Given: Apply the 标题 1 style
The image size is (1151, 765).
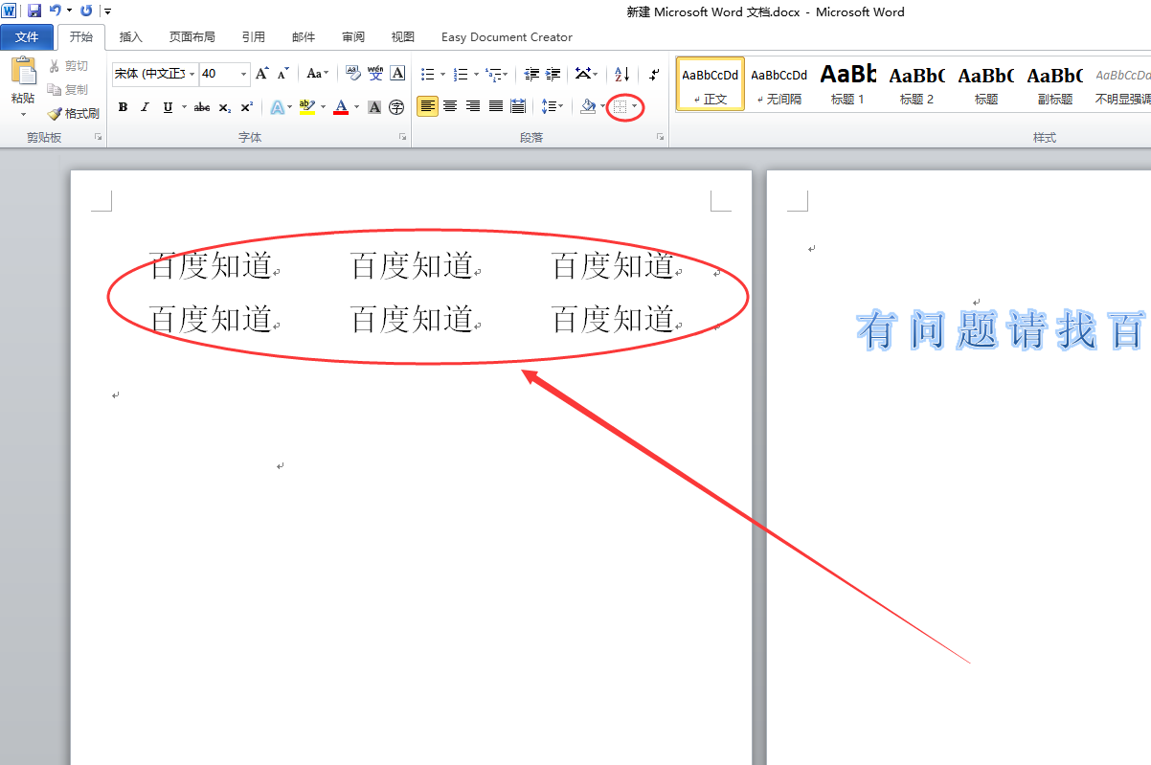Looking at the screenshot, I should tap(847, 84).
